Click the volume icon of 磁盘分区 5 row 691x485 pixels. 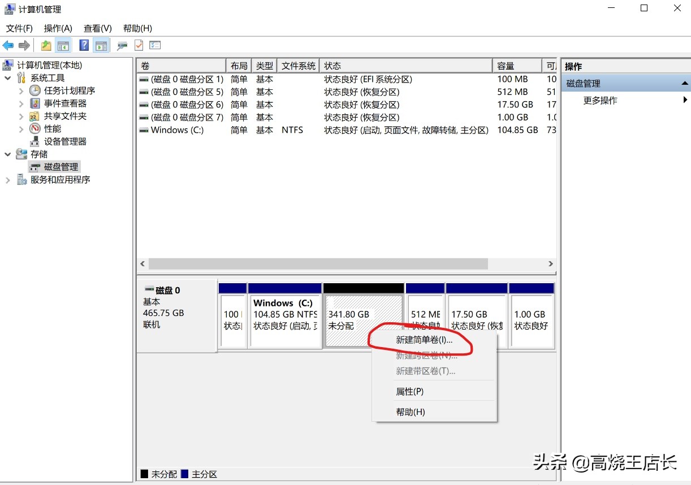point(144,92)
